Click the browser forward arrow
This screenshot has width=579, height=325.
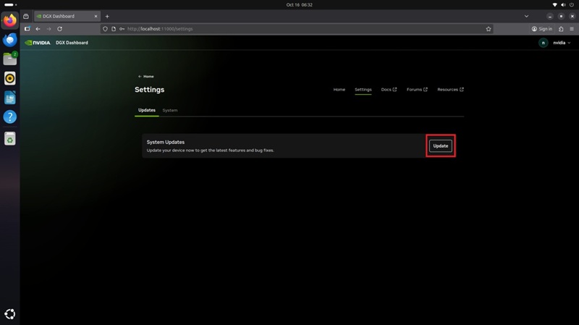pyautogui.click(x=48, y=29)
